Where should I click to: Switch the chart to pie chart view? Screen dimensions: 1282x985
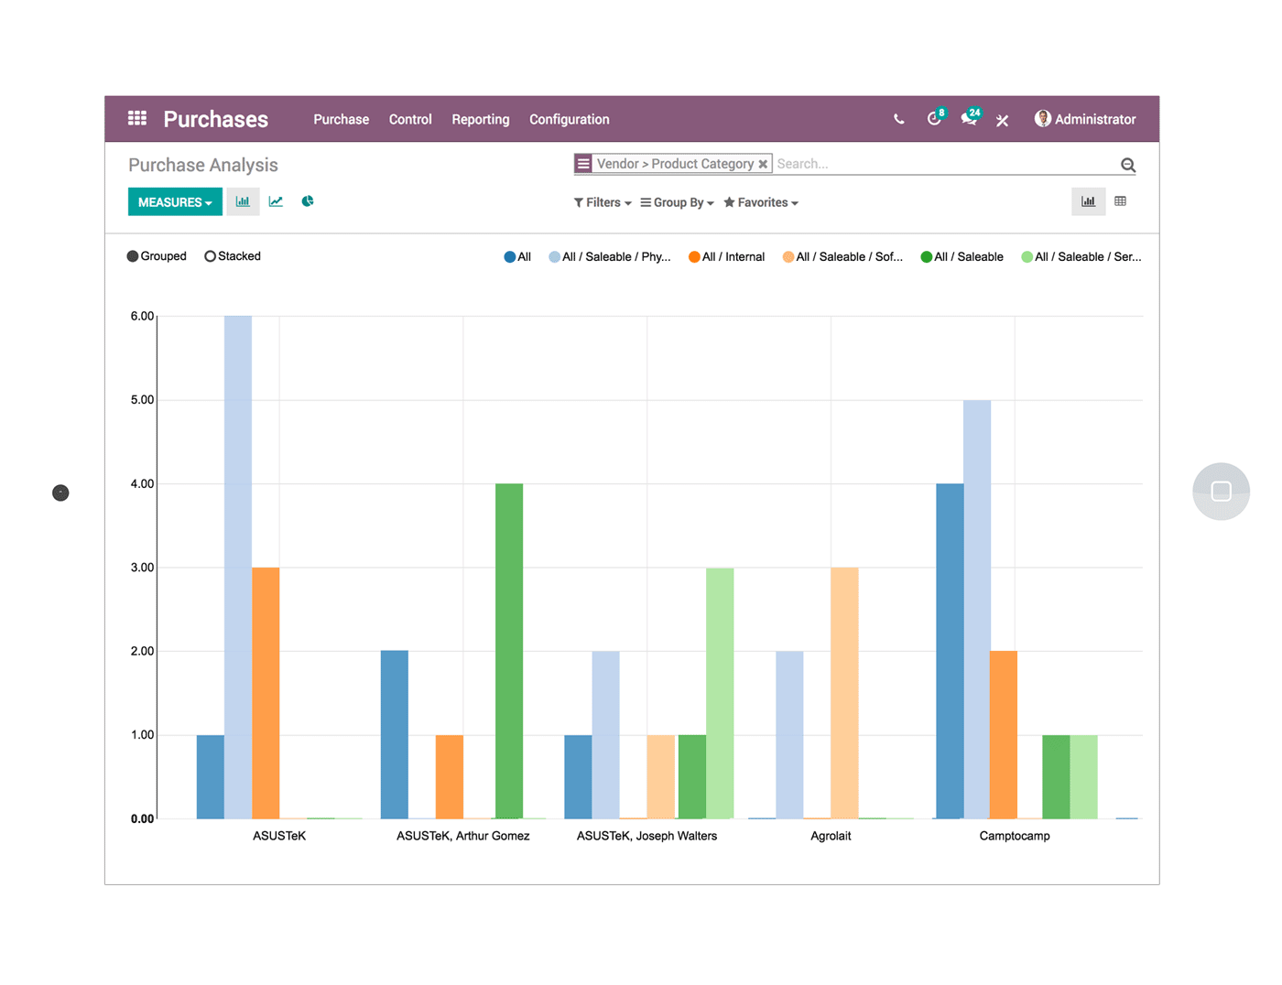(x=308, y=200)
